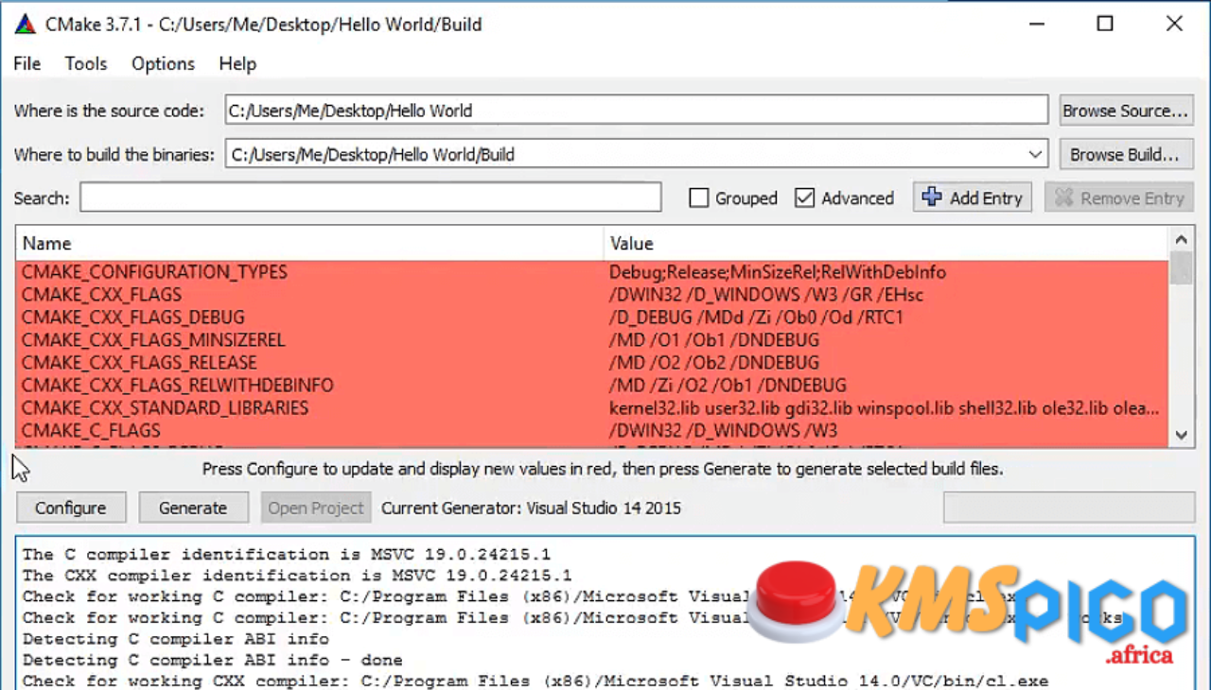Select CMAKE_CXX_STANDARD_LIBRARIES entry
Viewport: 1211px width, 690px height.
tap(165, 408)
